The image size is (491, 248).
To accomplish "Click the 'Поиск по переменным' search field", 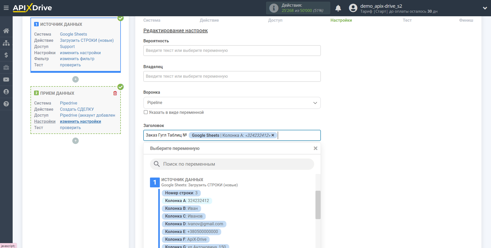I will 232,164.
